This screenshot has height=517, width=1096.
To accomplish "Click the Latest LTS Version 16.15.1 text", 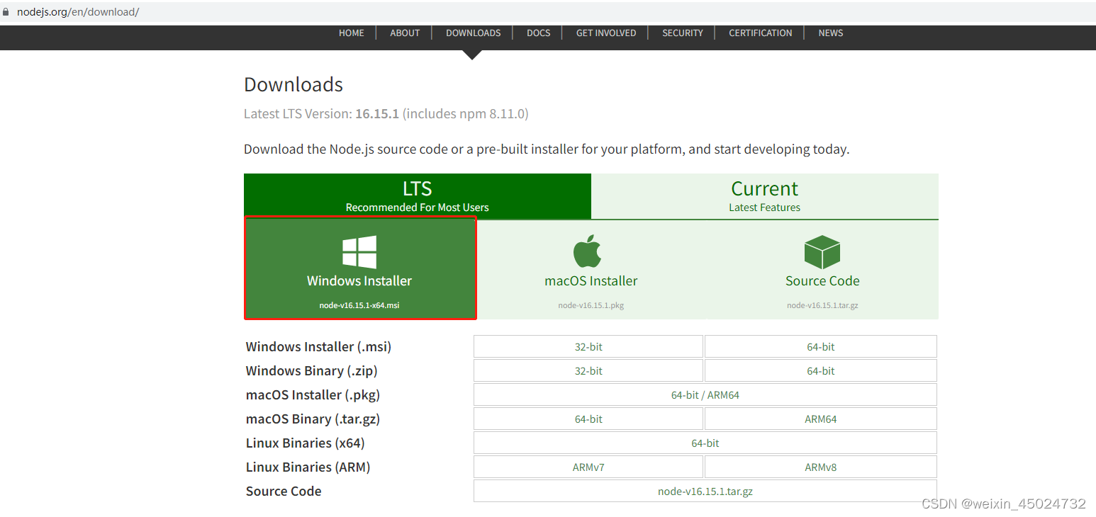I will click(386, 114).
